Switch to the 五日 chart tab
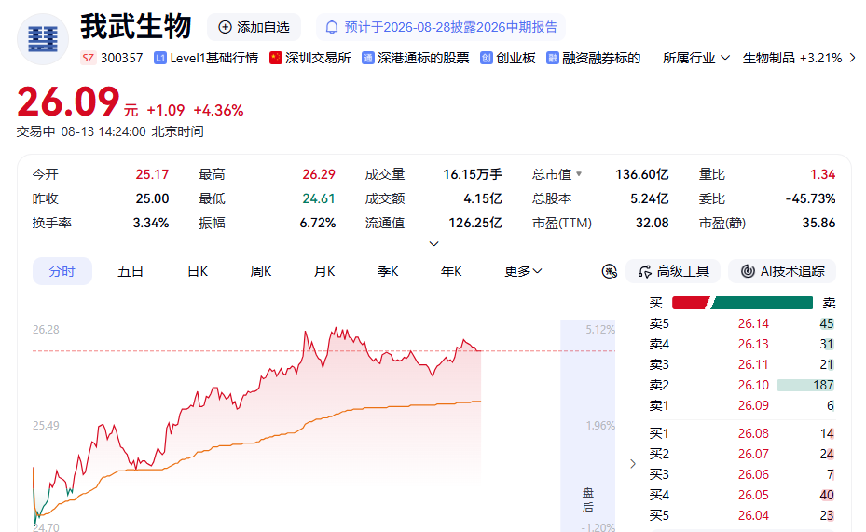The image size is (866, 532). (x=131, y=271)
